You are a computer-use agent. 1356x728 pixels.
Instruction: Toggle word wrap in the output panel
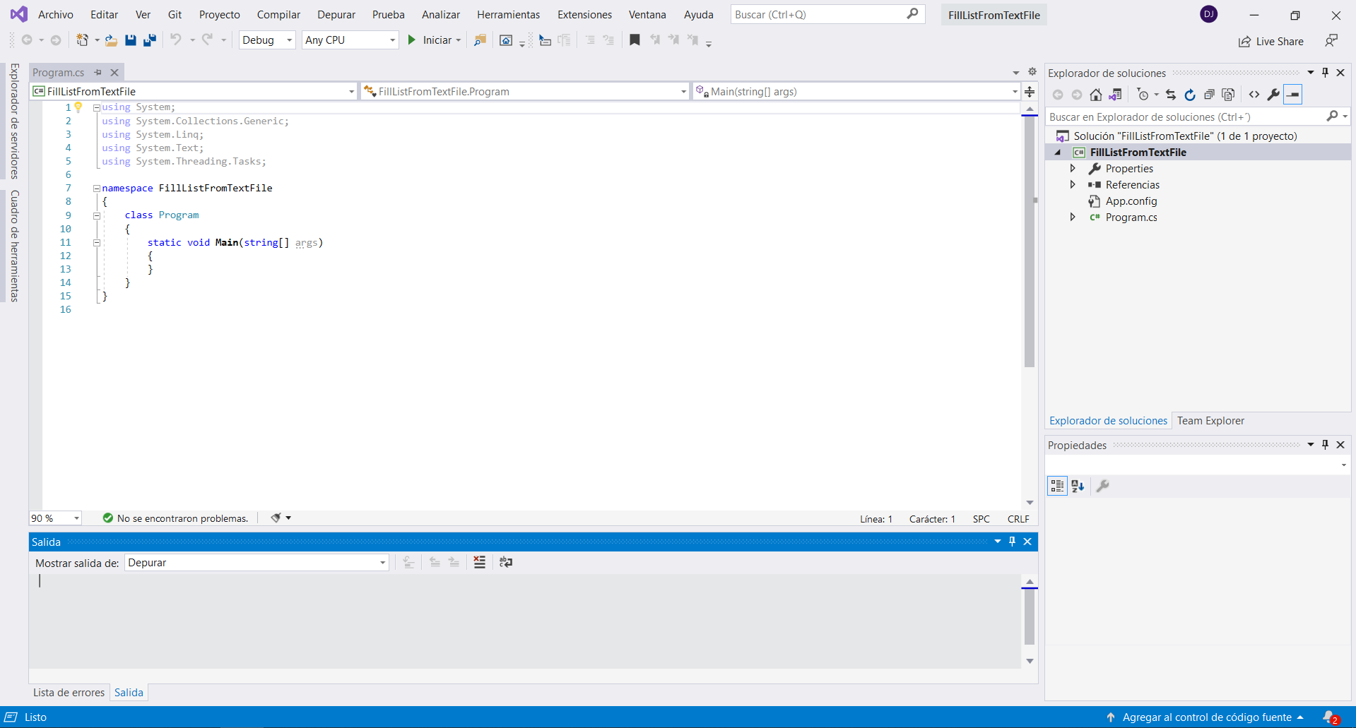[506, 562]
